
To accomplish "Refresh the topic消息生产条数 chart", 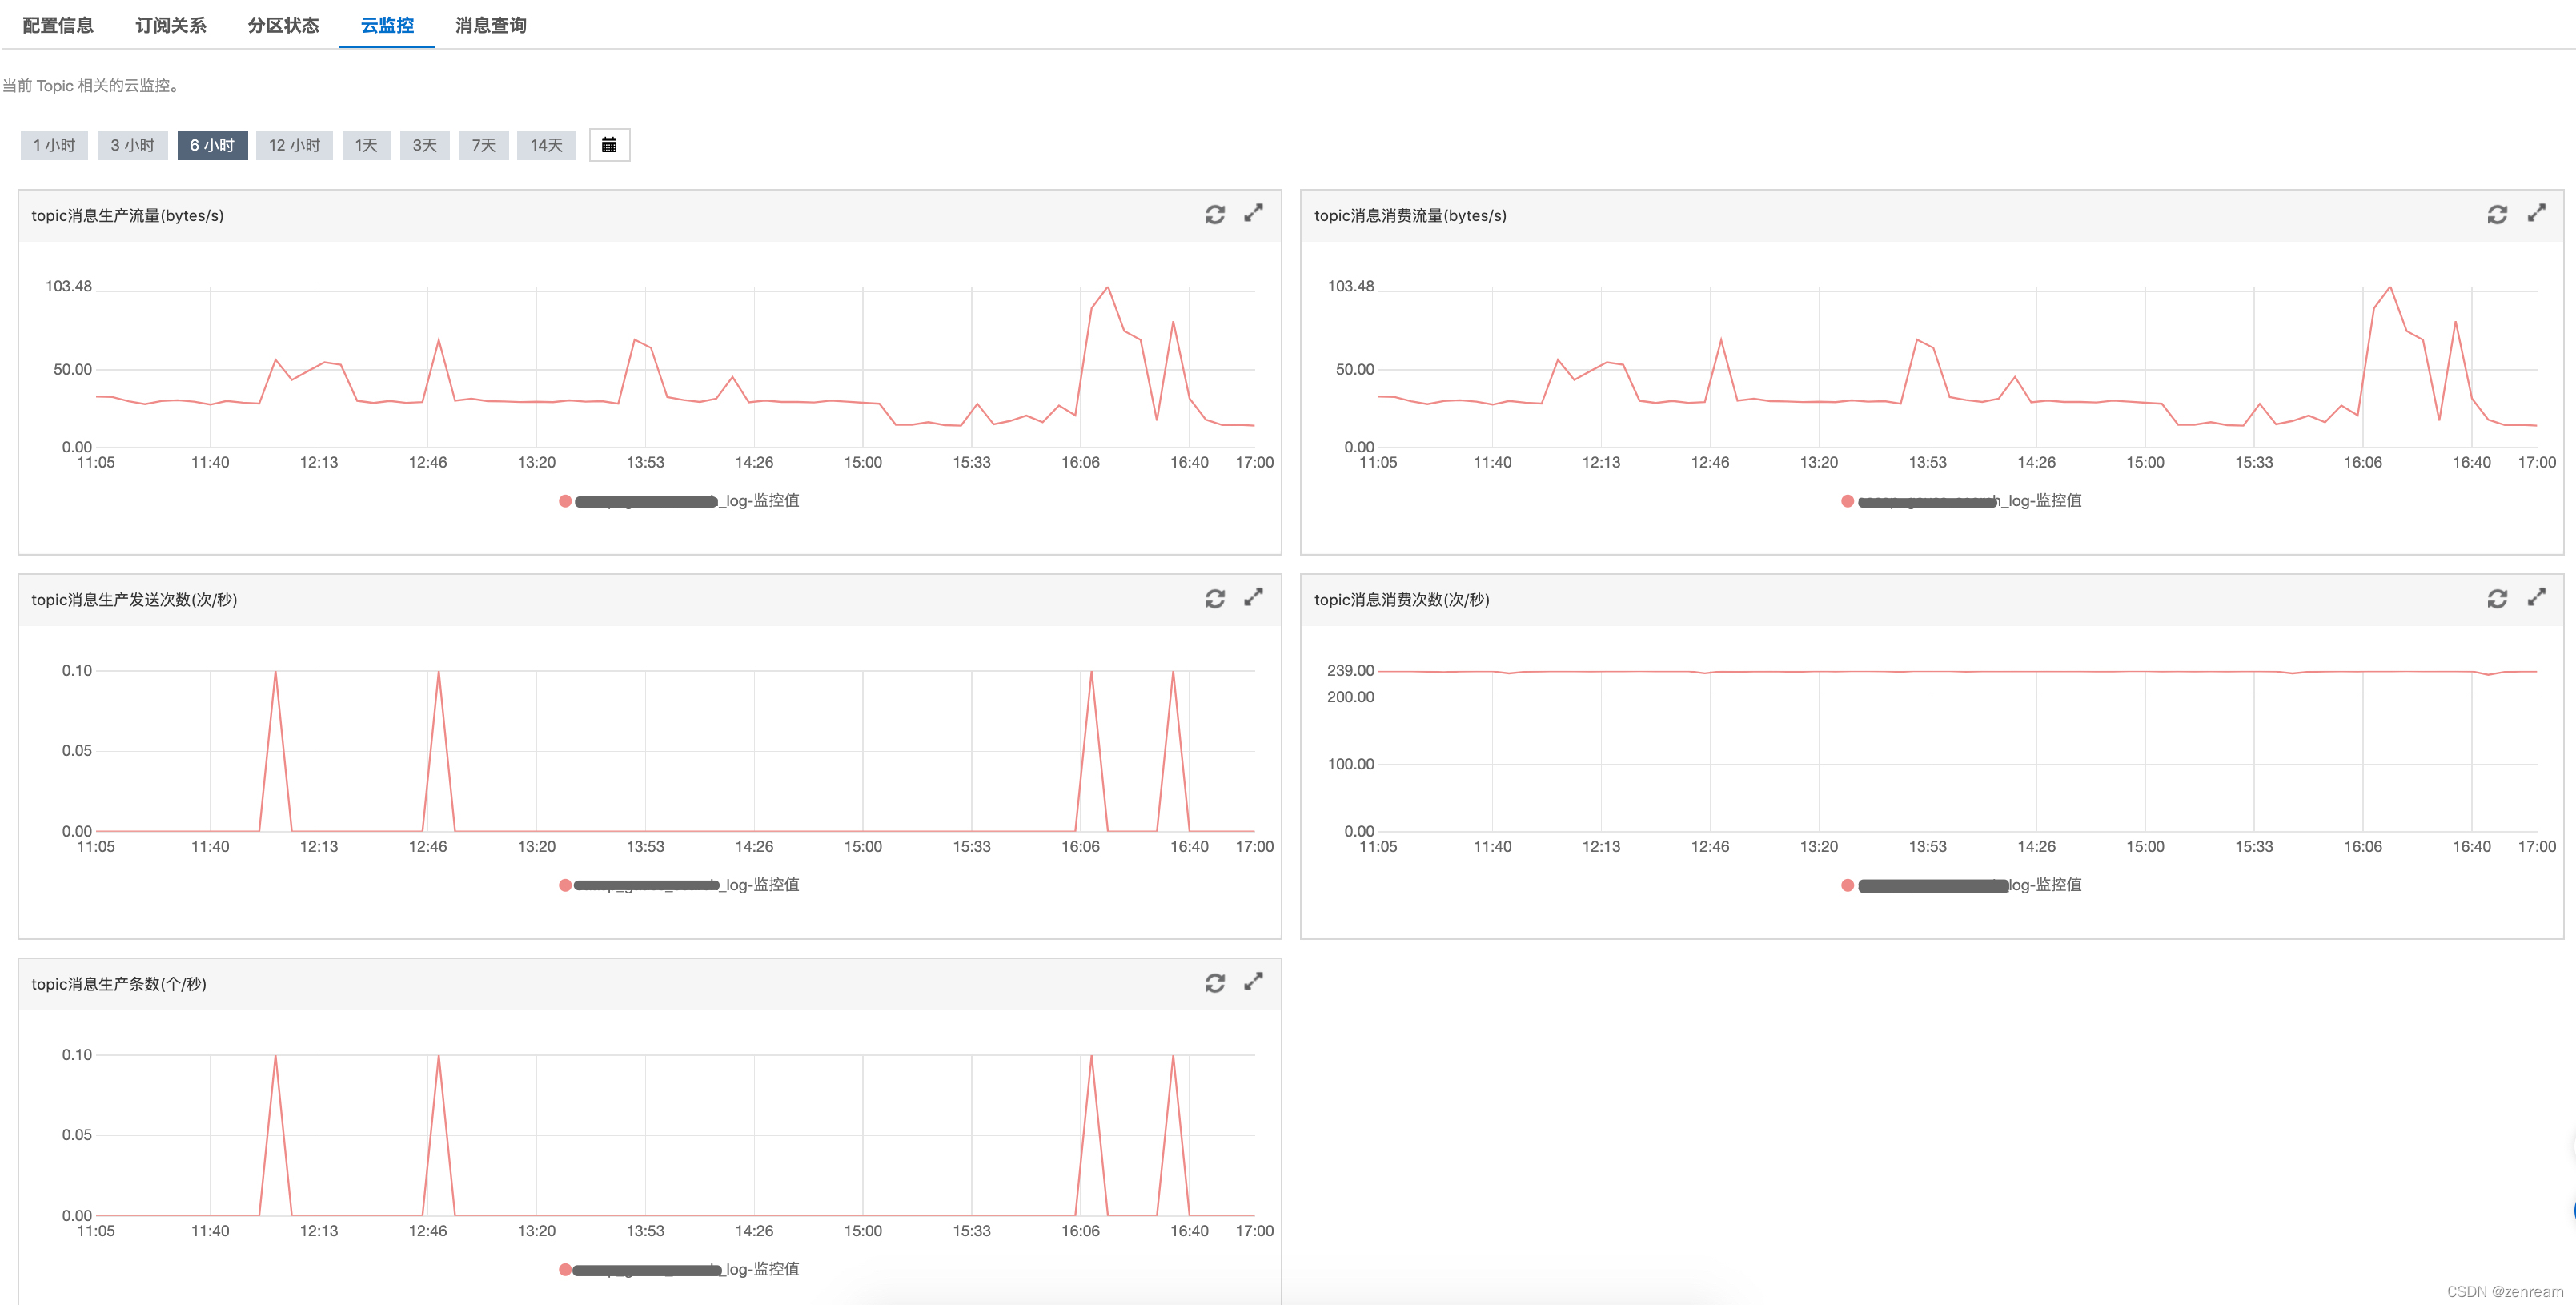I will [x=1214, y=983].
